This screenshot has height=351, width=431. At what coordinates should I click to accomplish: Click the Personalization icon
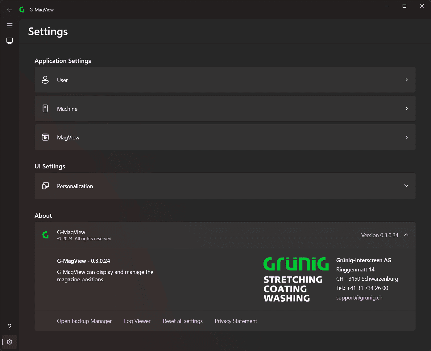tap(45, 186)
